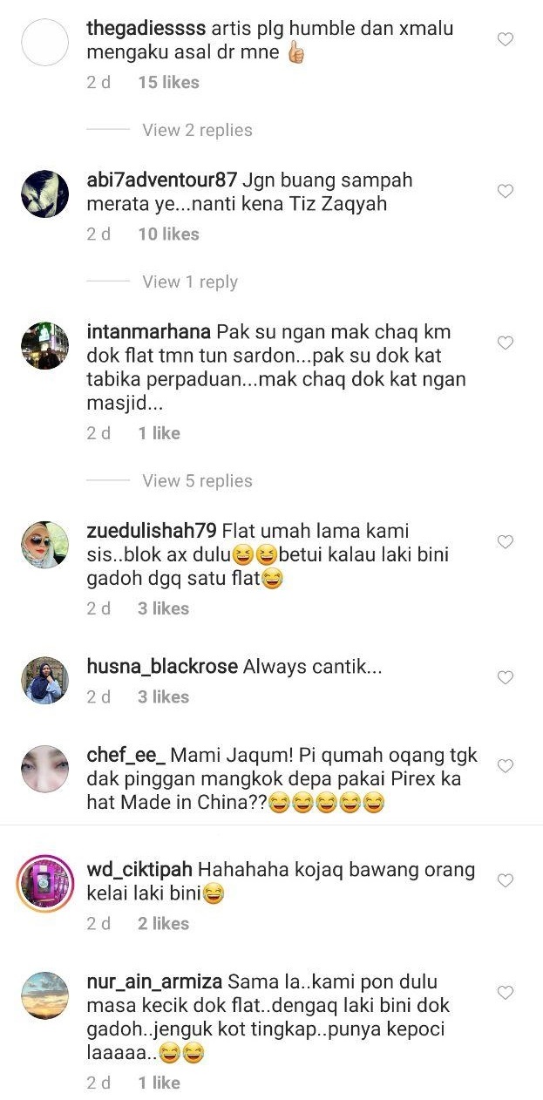The width and height of the screenshot is (543, 1100).
Task: Open chef_ee_ profile avatar
Action: tap(44, 769)
